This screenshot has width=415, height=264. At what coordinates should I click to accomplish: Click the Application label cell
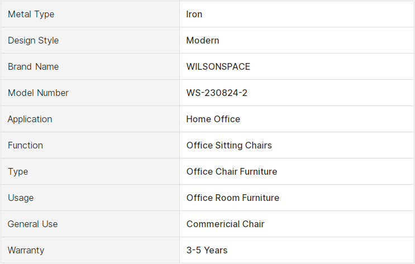(x=90, y=119)
